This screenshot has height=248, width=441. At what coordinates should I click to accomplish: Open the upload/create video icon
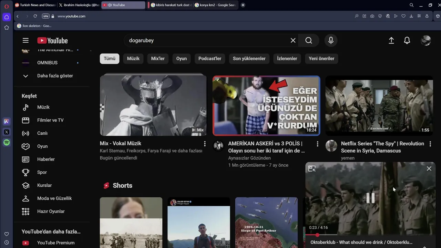pyautogui.click(x=391, y=40)
